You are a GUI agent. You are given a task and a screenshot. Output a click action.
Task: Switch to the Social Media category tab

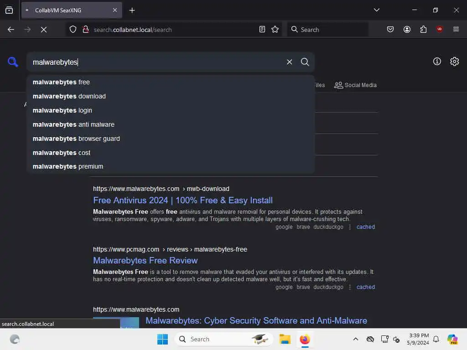click(x=355, y=85)
